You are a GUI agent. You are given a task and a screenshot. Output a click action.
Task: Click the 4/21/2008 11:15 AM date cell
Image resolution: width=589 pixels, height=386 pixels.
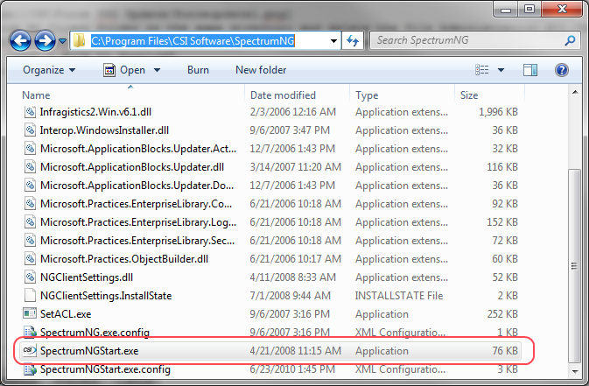(296, 351)
